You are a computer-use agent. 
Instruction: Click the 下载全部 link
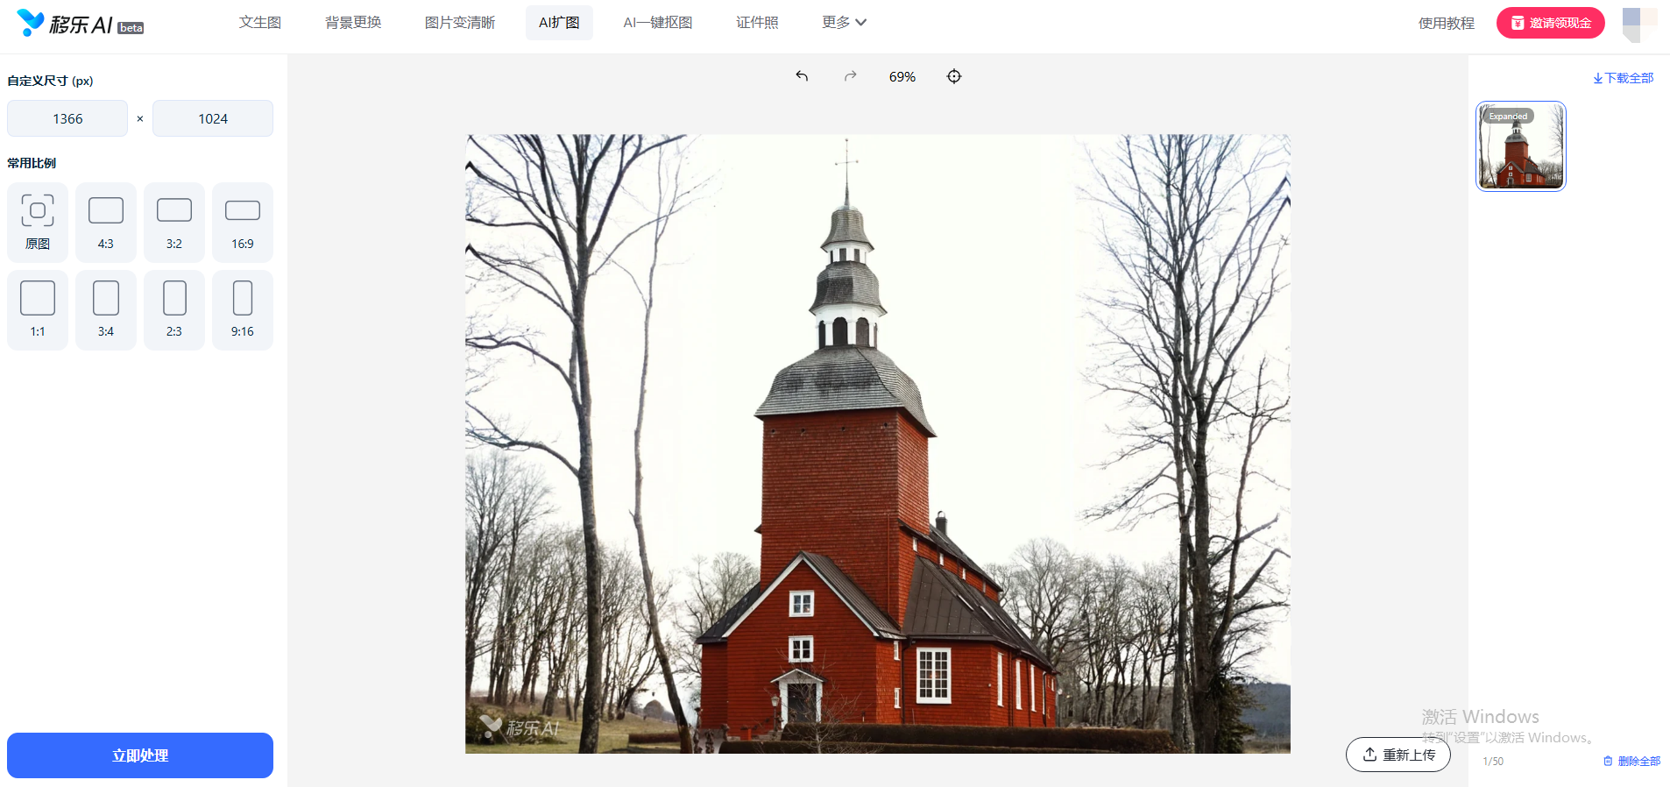[1624, 78]
